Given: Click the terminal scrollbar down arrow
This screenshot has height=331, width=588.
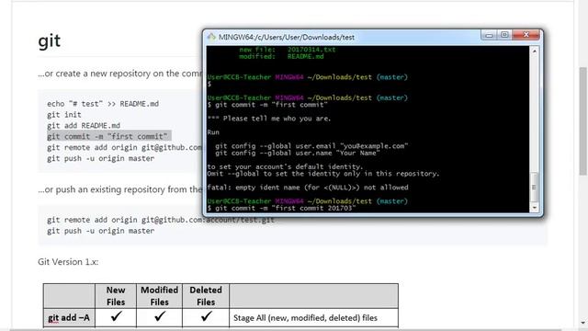Looking at the screenshot, I should pyautogui.click(x=535, y=208).
